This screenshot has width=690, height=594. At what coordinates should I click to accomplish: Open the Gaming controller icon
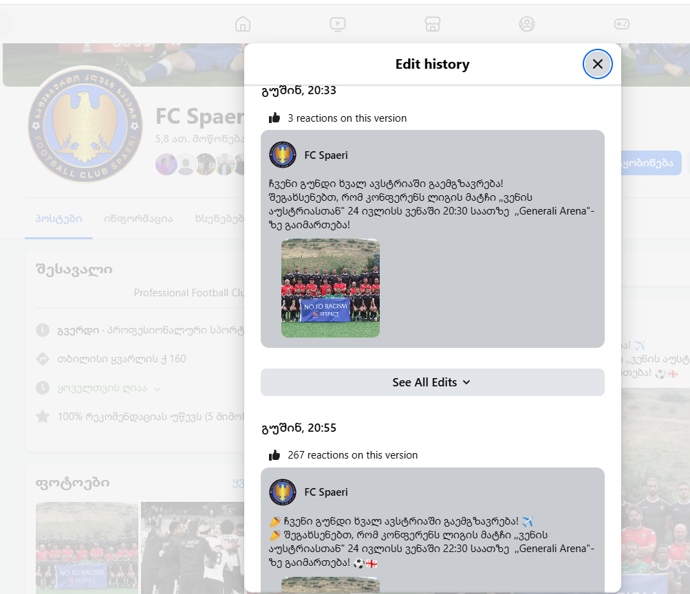pos(621,24)
